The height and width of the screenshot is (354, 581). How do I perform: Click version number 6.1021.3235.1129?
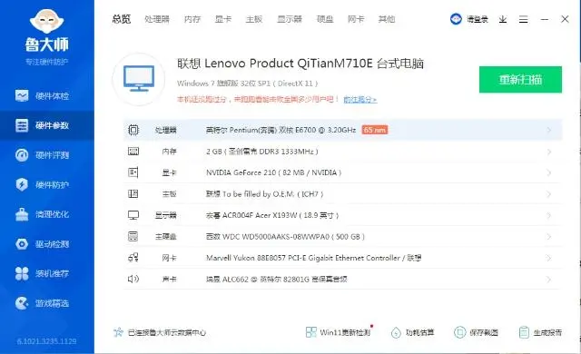46,341
